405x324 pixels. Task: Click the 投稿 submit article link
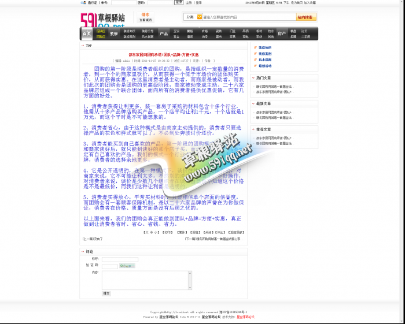pos(196,233)
